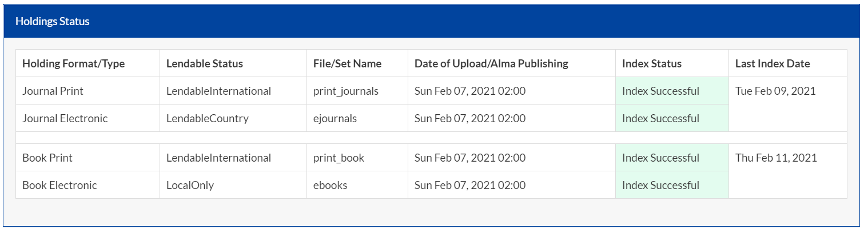The width and height of the screenshot is (864, 229).
Task: Click the Tue Feb 09, 2021 date cell
Action: coord(775,91)
